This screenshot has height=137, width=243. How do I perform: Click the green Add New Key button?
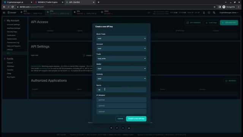[229, 23]
